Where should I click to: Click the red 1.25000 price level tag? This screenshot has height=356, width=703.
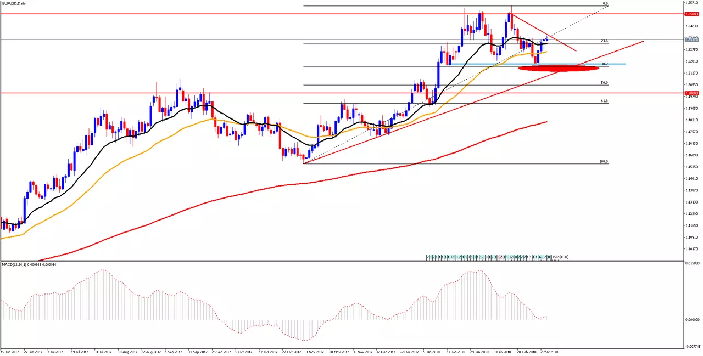[x=691, y=14]
